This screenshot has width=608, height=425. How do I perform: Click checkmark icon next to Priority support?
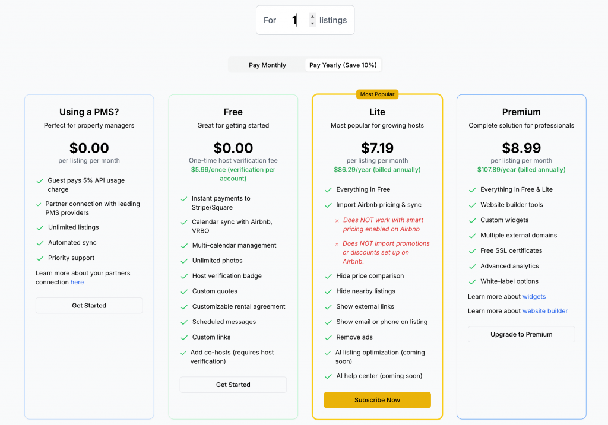click(x=40, y=258)
